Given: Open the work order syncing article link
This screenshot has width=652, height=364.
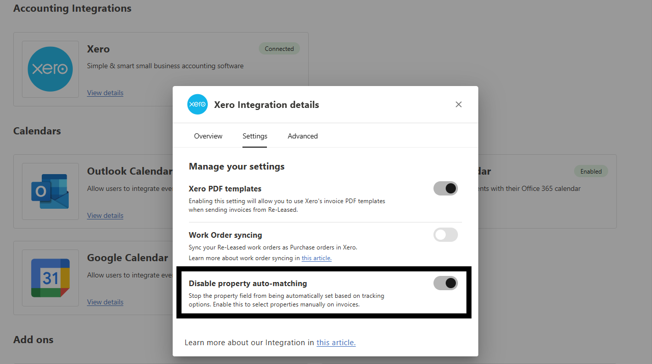Looking at the screenshot, I should point(316,258).
